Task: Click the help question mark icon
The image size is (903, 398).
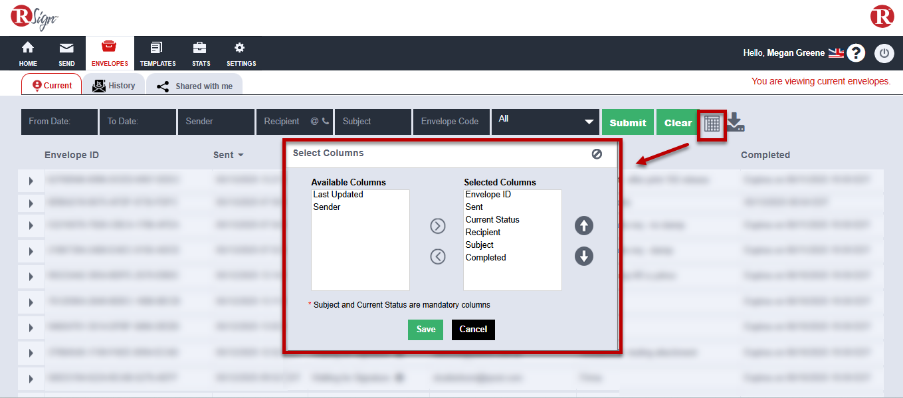Action: pyautogui.click(x=856, y=53)
